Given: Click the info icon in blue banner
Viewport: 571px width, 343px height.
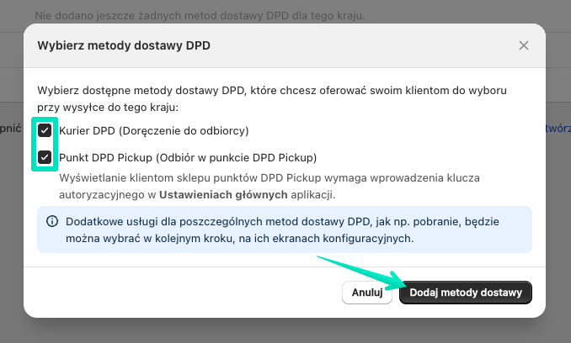Looking at the screenshot, I should pyautogui.click(x=52, y=221).
